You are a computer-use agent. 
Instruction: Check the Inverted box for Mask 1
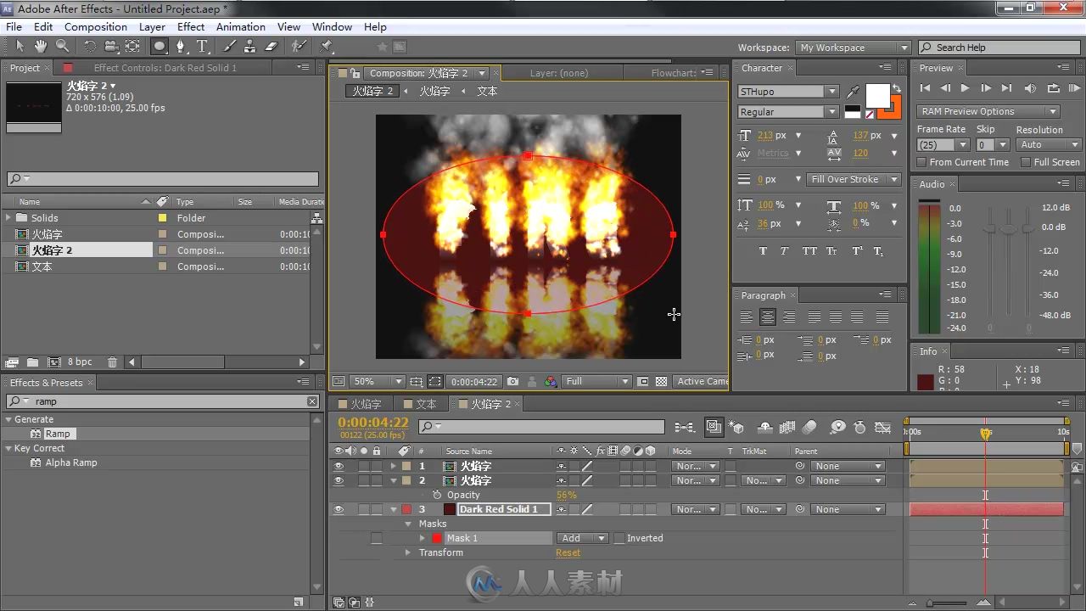coord(619,538)
